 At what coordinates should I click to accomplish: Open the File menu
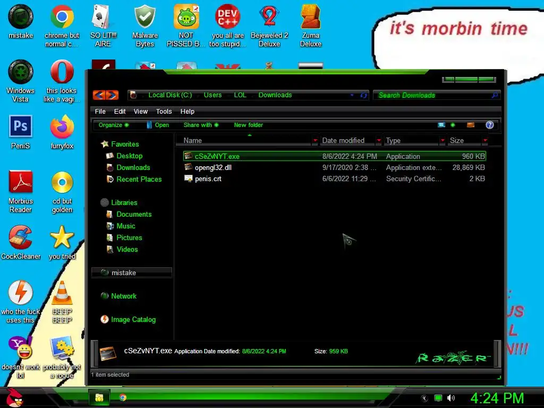[100, 112]
